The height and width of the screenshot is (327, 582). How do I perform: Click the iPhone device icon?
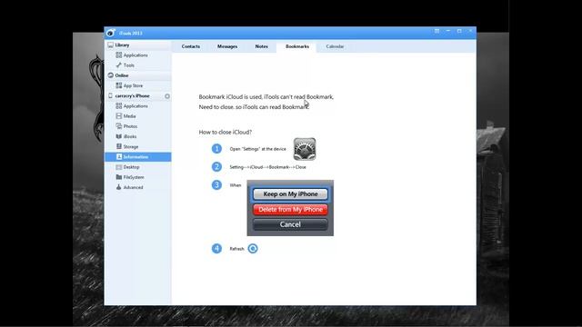pyautogui.click(x=110, y=95)
